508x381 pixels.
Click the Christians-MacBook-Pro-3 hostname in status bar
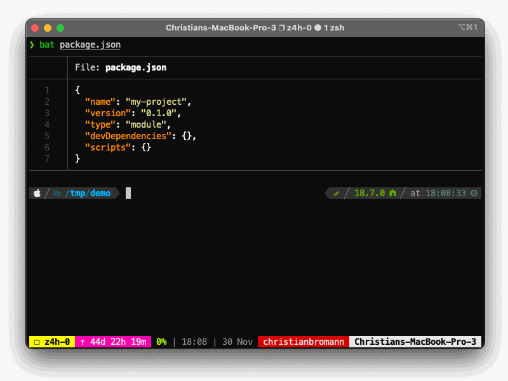point(415,342)
